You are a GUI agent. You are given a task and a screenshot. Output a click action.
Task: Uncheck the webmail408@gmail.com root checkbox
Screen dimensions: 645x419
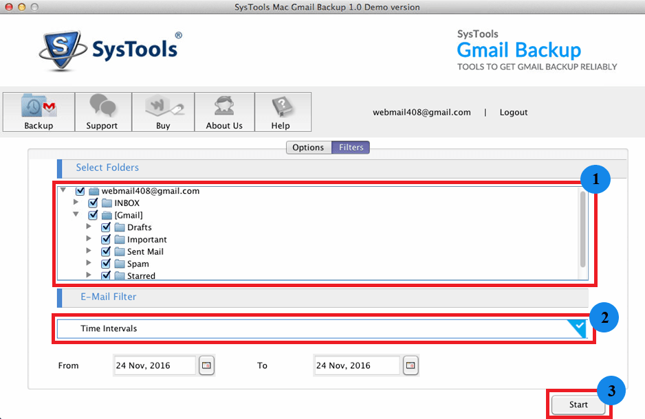pos(80,191)
